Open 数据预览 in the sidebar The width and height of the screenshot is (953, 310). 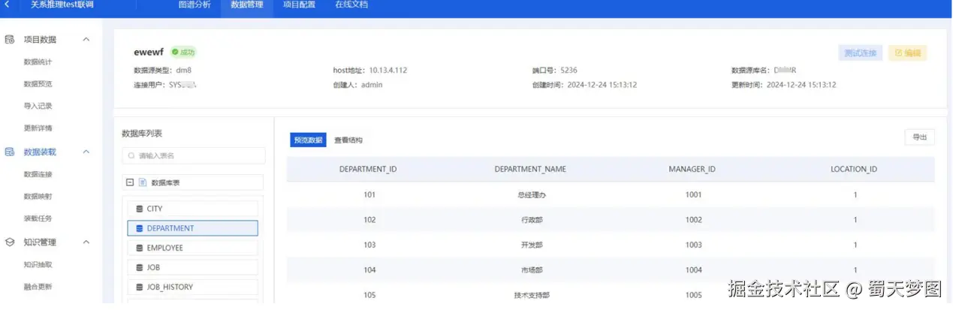[38, 84]
